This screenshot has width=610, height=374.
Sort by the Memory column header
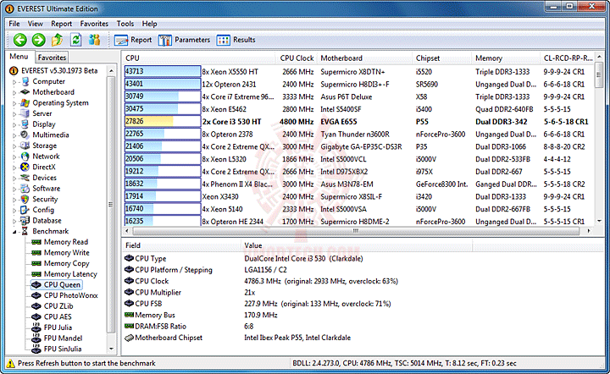506,58
